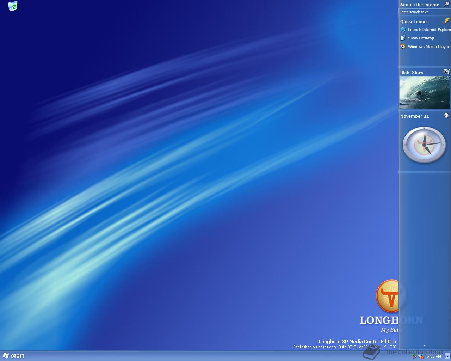Expand sidebar overflow arrow at bottom
Viewport: 451px width, 361px height.
pyautogui.click(x=425, y=346)
